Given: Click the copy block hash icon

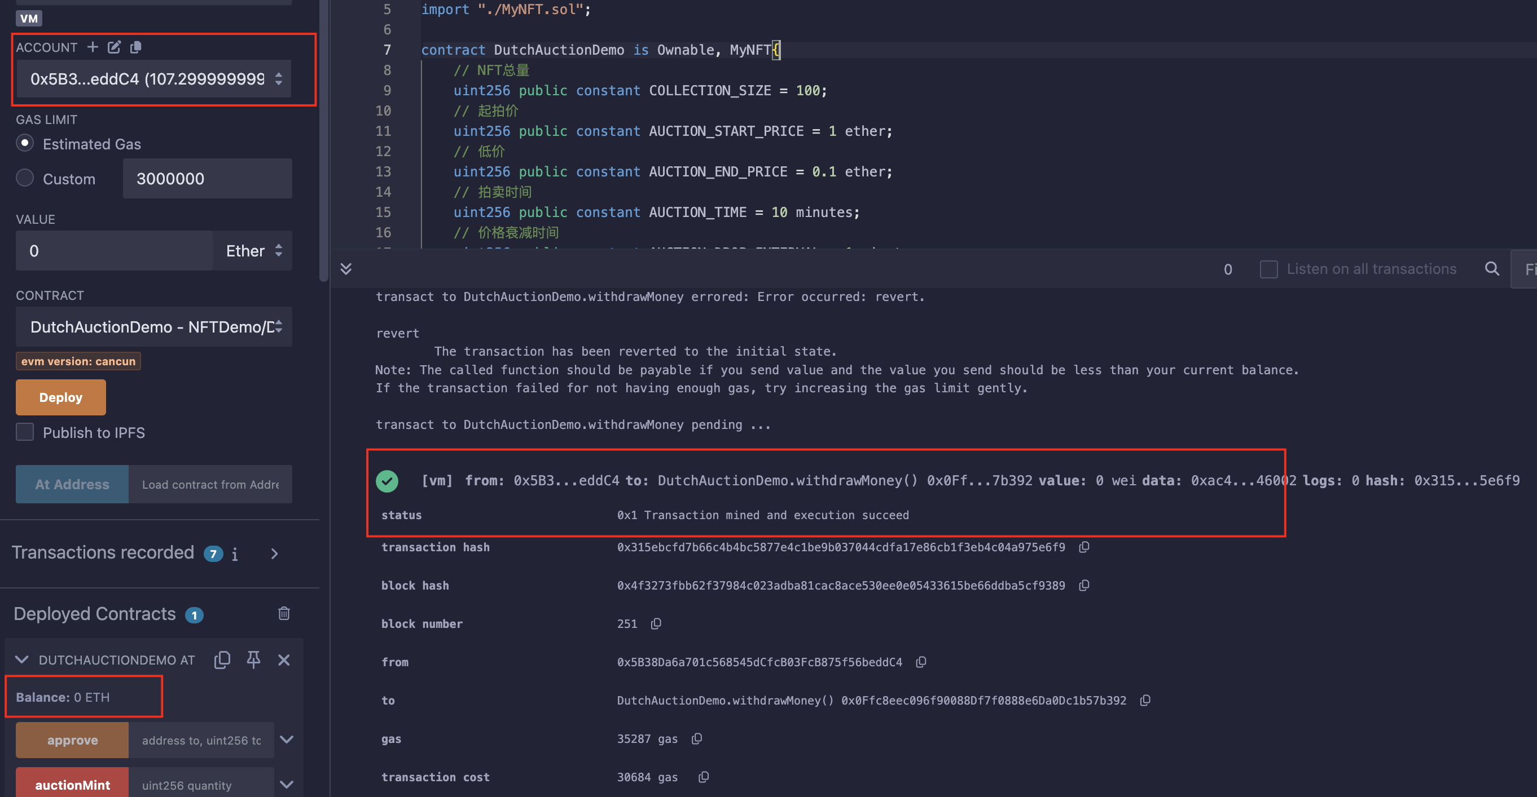Looking at the screenshot, I should click(x=1082, y=585).
